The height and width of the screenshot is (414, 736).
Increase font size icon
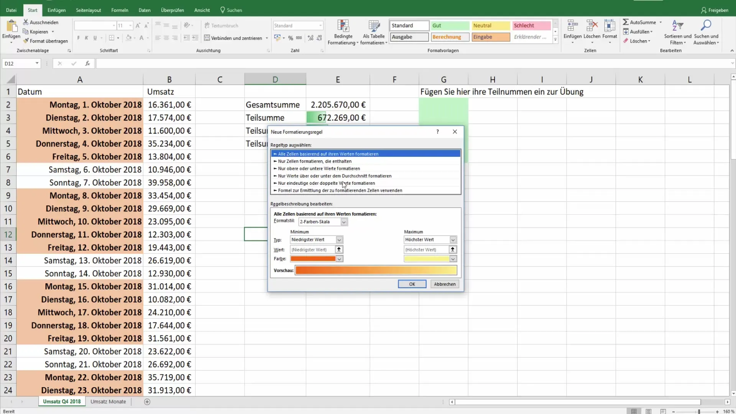coord(138,25)
